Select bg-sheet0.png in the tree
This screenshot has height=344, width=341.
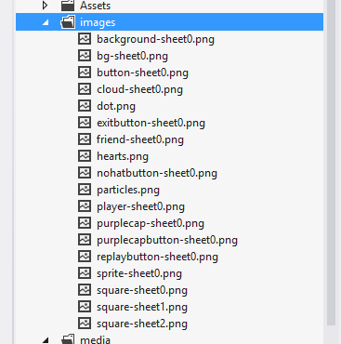pyautogui.click(x=132, y=56)
